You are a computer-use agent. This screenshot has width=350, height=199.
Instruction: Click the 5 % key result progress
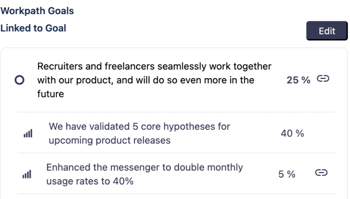point(287,174)
